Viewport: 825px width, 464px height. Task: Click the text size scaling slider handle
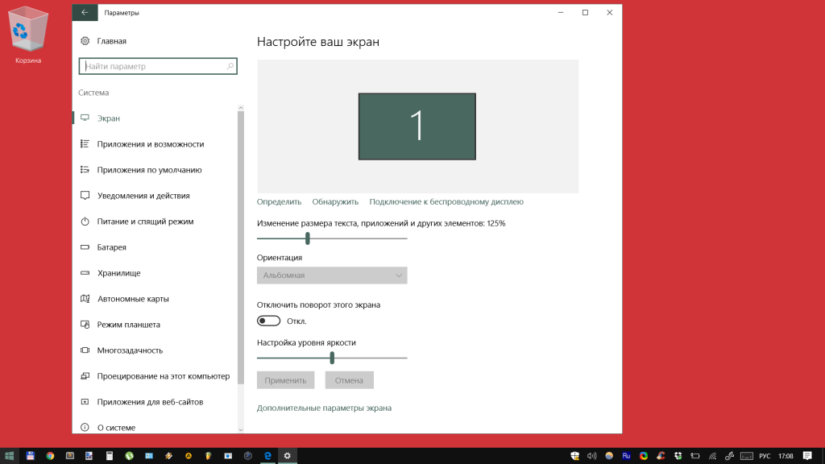[x=308, y=238]
